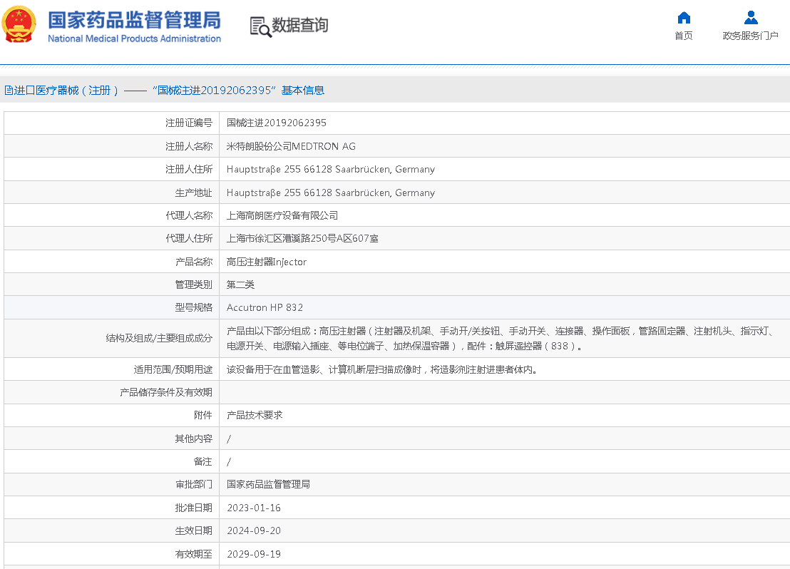Click the 上海高朗医疗设备有限公司 agent name
Screen dimensions: 790x569
[x=282, y=215]
